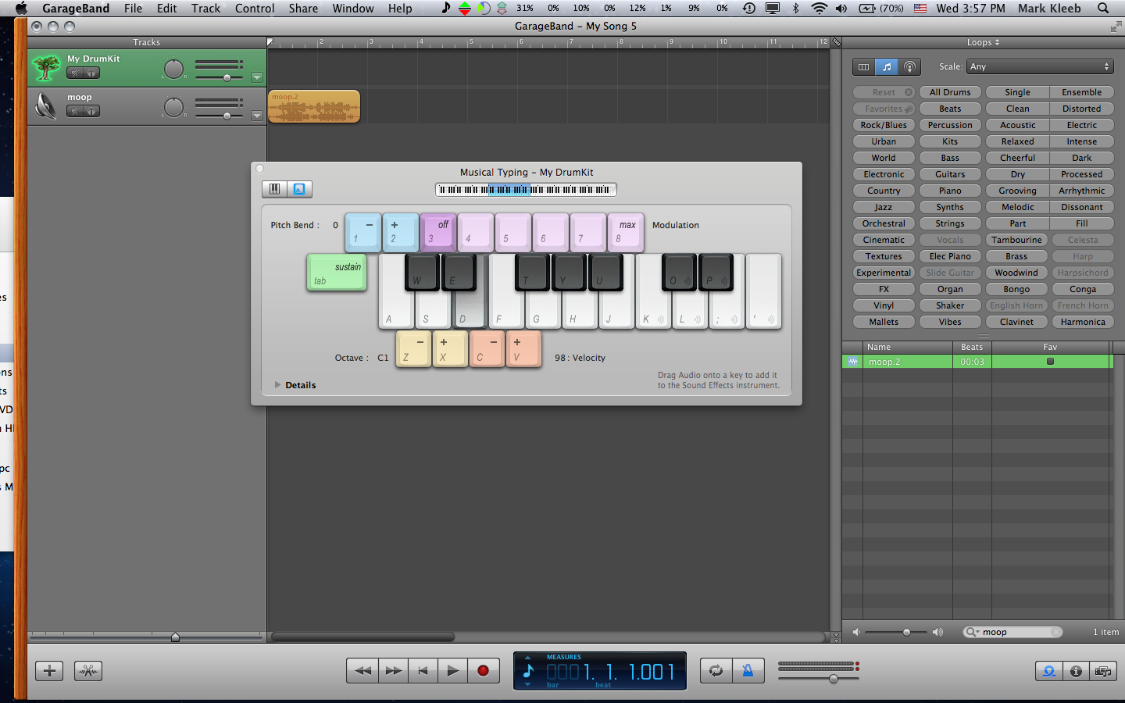
Task: Mute the moop track
Action: (x=75, y=111)
